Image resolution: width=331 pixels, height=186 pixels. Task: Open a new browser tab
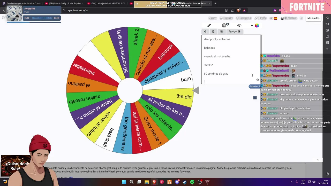[x=215, y=3]
